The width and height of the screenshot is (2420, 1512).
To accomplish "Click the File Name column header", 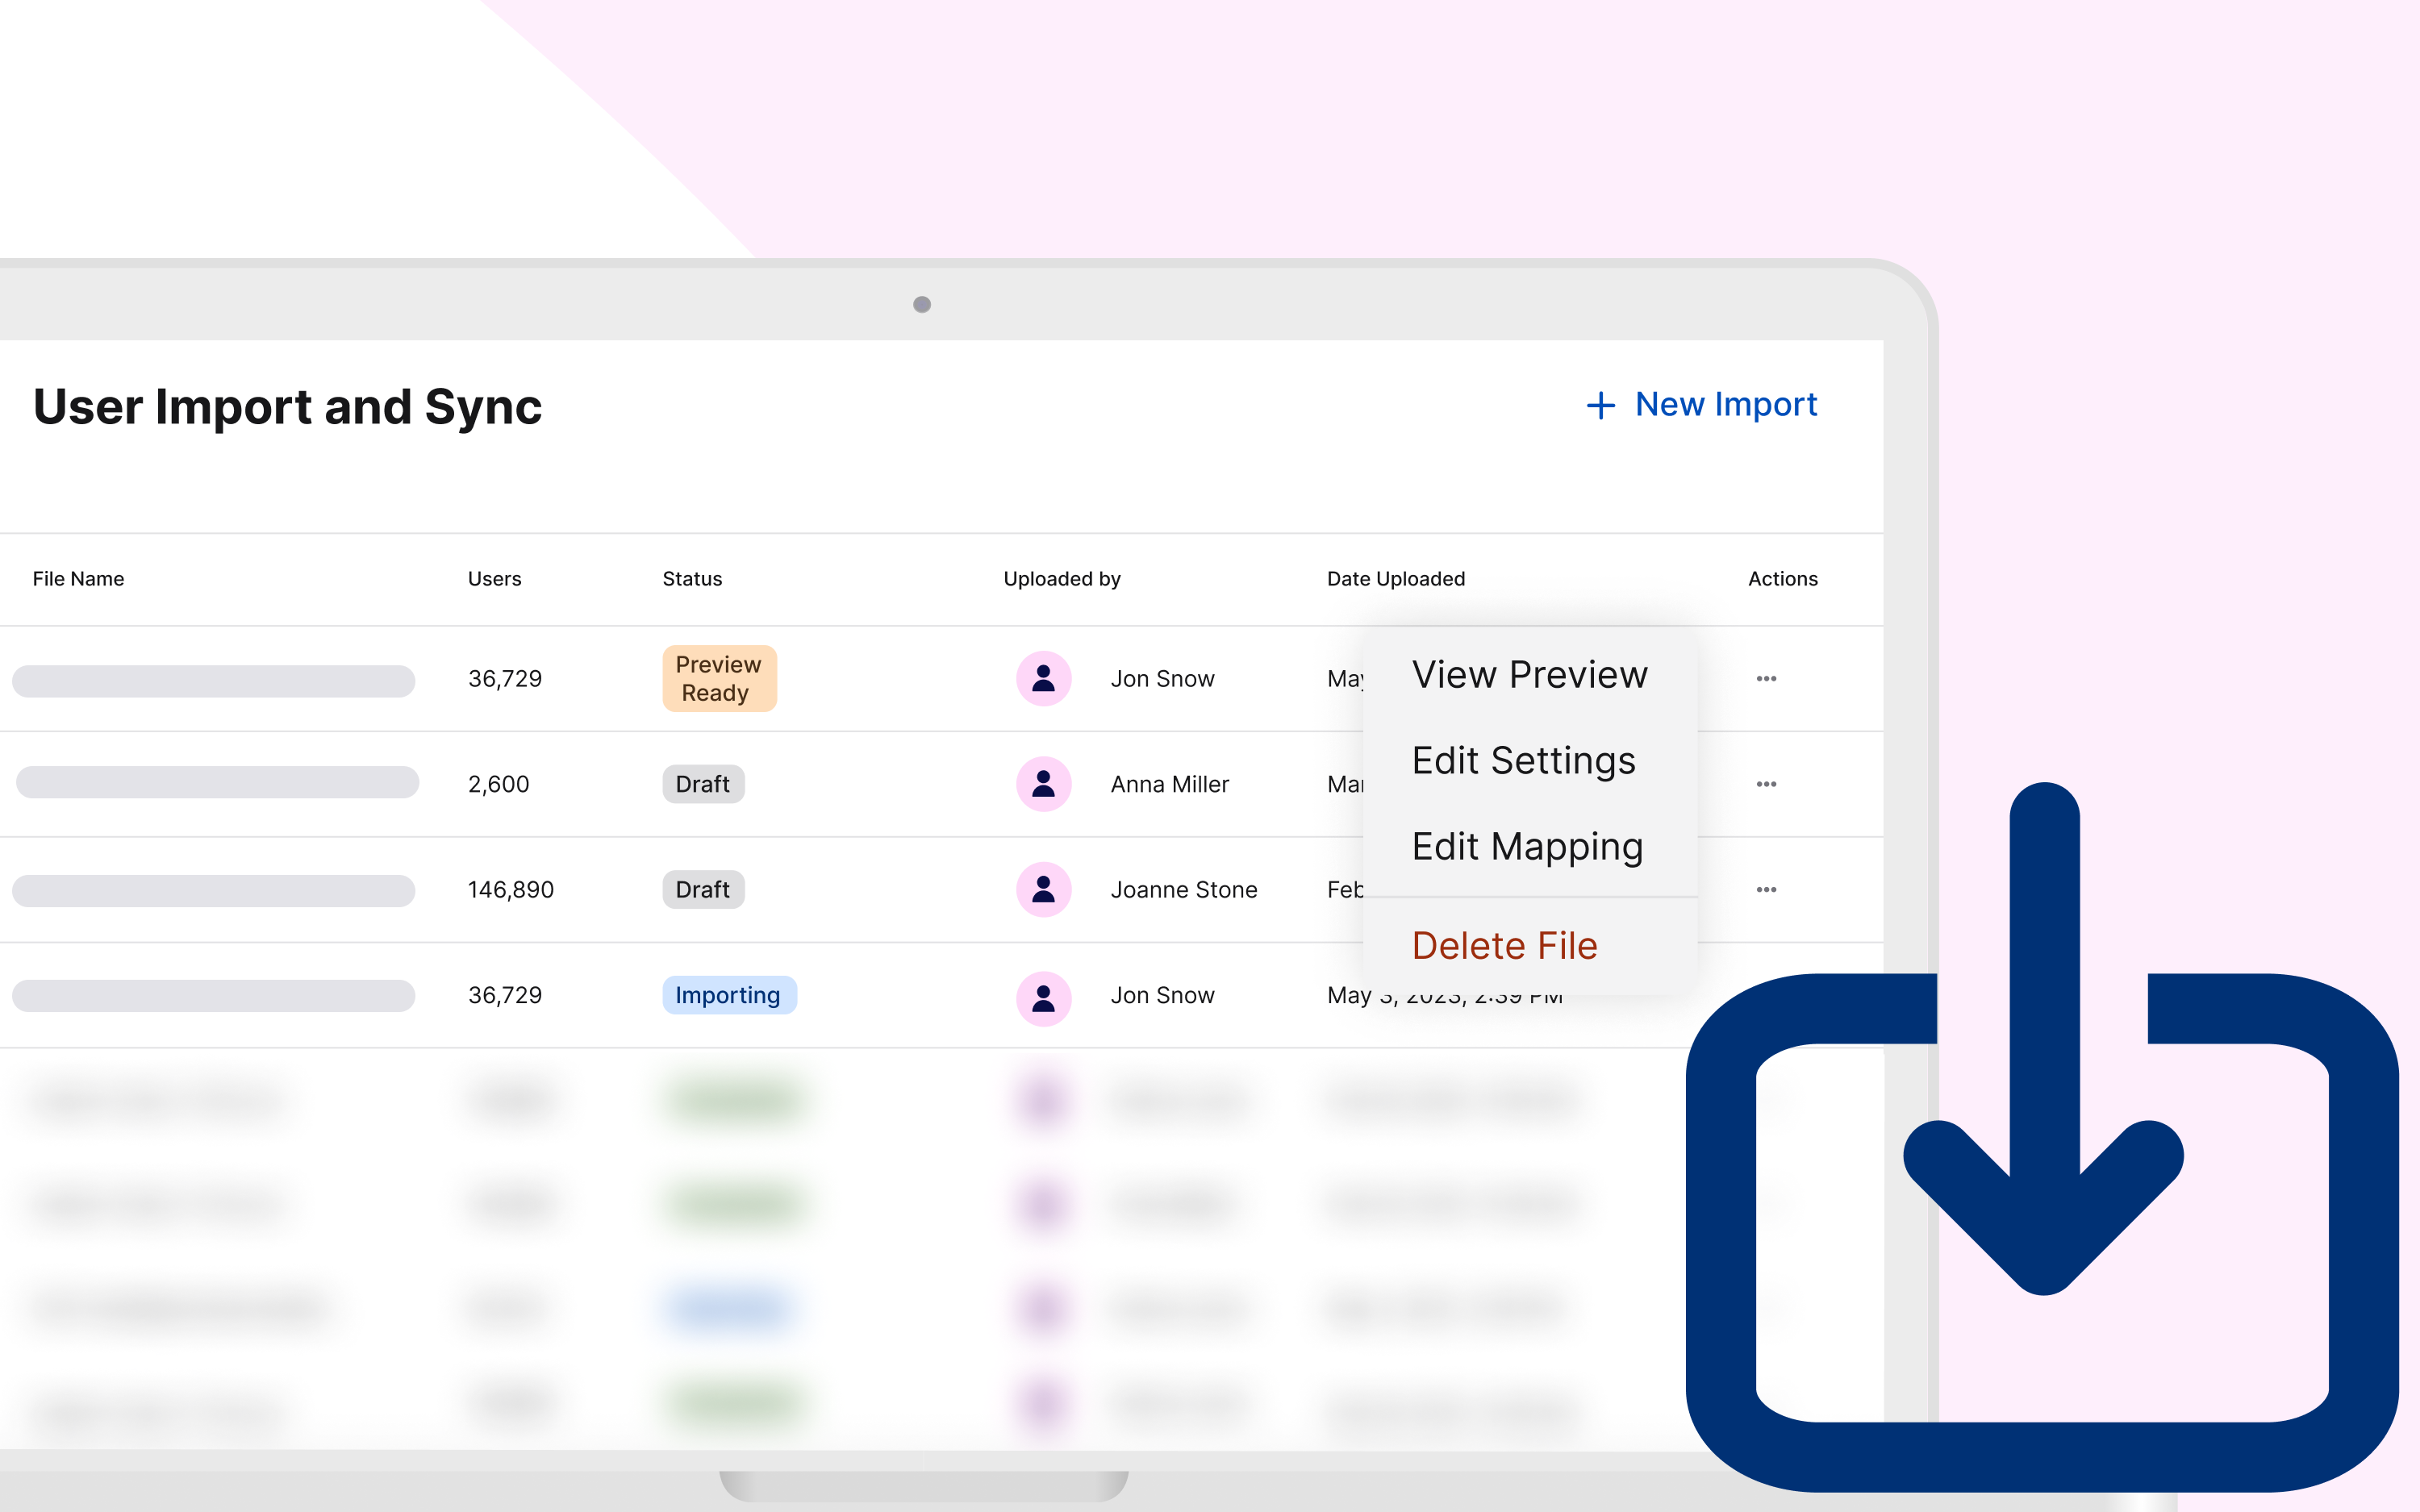I will coord(78,579).
